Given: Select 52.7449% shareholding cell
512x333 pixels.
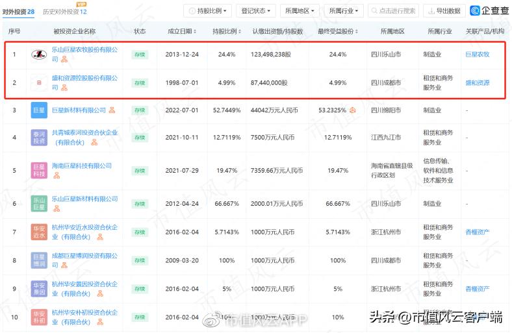Looking at the screenshot, I should point(227,110).
